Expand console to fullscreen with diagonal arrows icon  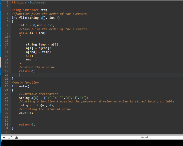pos(10,138)
